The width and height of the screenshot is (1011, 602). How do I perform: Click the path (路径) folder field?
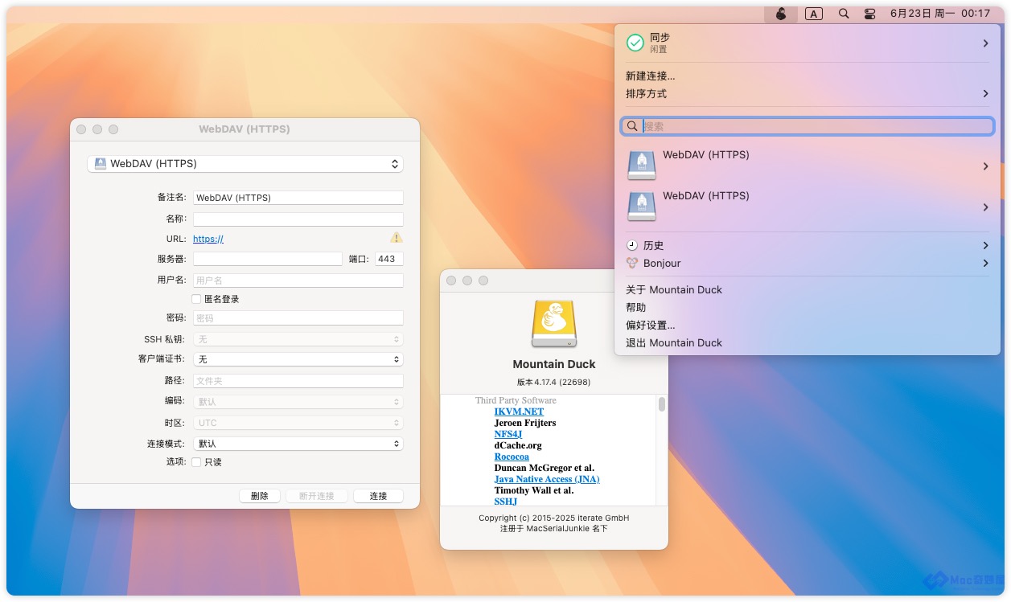click(x=298, y=381)
